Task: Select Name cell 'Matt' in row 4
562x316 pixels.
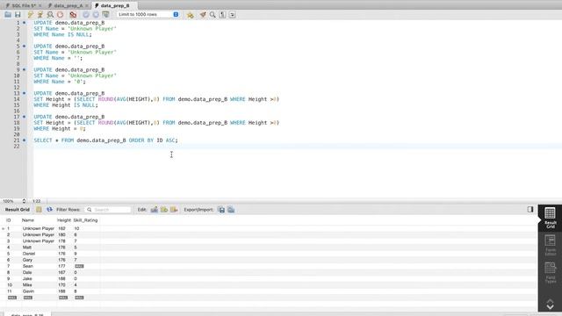Action: pos(27,248)
